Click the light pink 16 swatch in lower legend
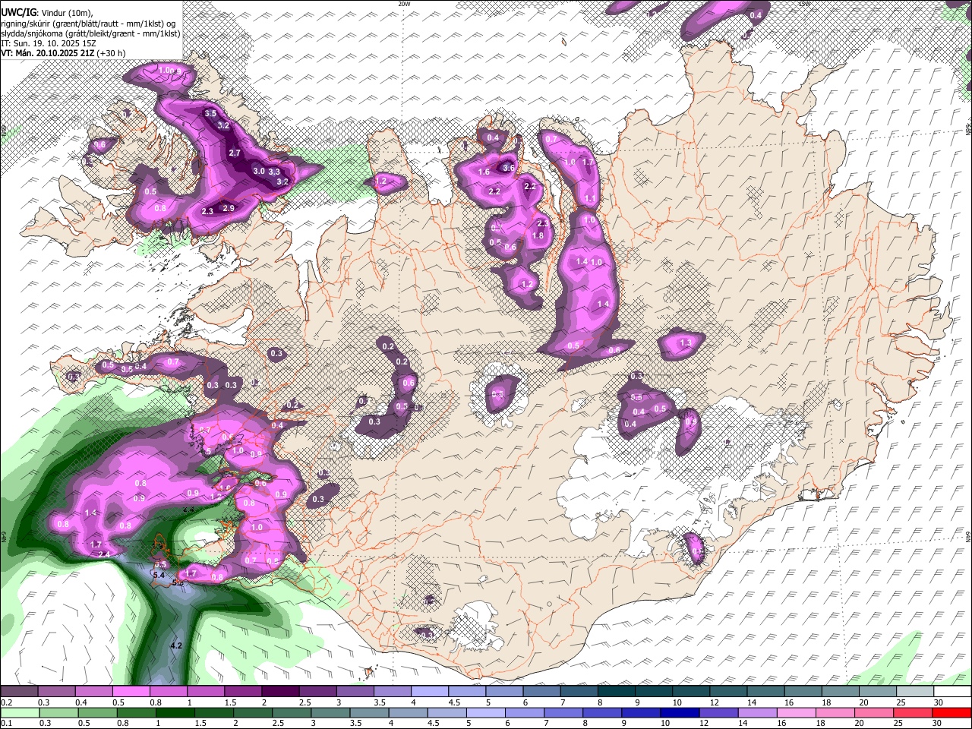Viewport: 972px width, 729px height. (797, 713)
